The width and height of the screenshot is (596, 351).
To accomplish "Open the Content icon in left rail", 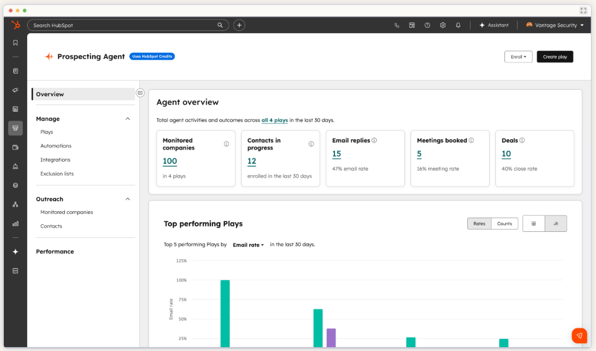I will 16,109.
